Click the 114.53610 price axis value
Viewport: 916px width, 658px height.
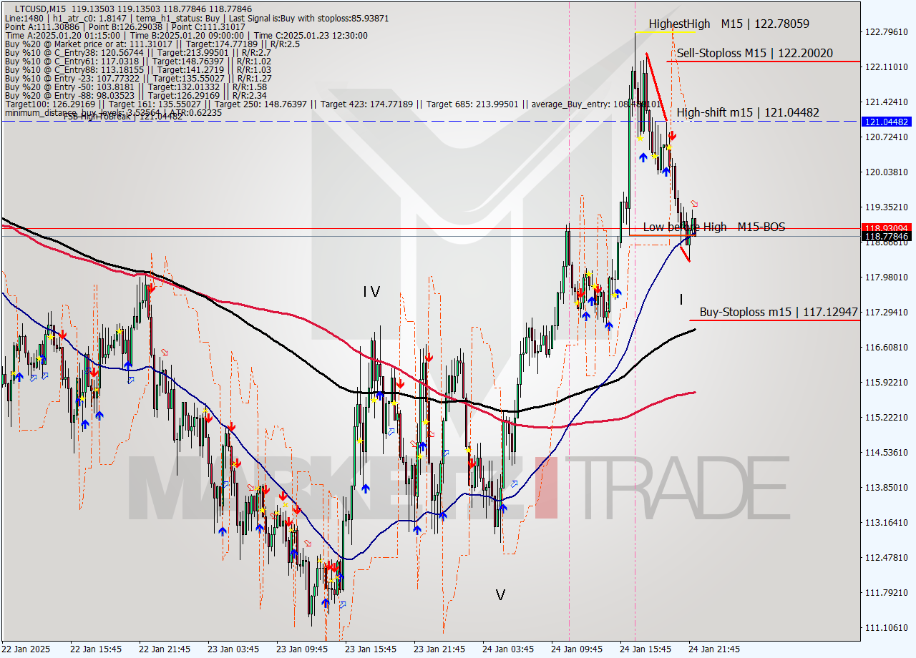pos(887,452)
